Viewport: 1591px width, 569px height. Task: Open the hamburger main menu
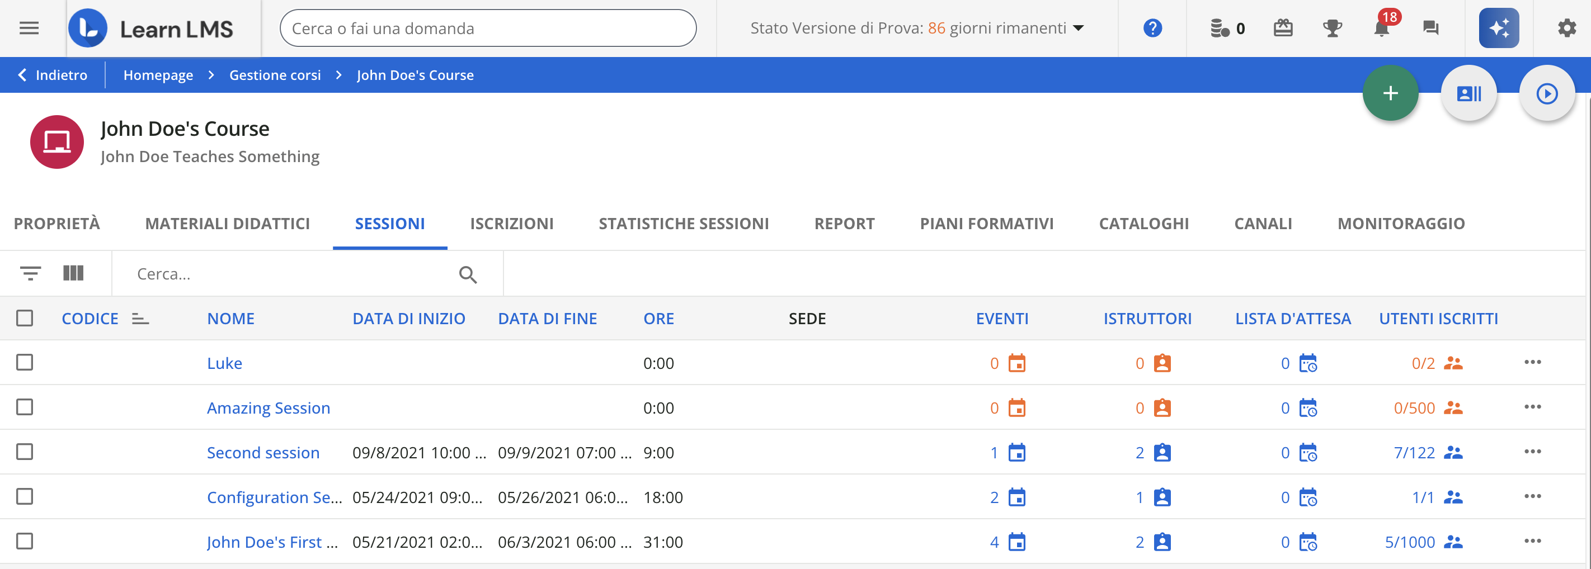pos(29,29)
